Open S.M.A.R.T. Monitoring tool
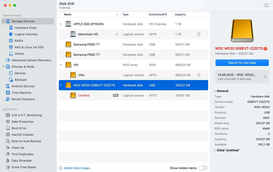Viewport: 273px width, 172px height. (x=27, y=115)
